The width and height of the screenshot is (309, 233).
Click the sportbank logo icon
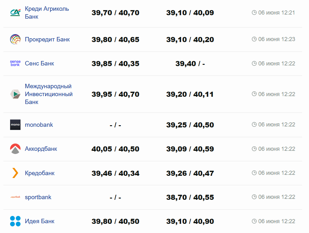tap(15, 197)
